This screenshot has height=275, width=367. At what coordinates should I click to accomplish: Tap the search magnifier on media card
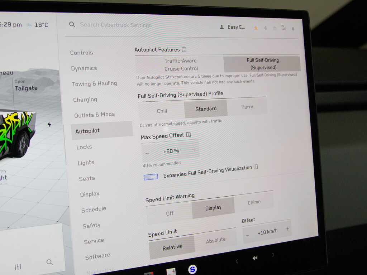[49, 262]
